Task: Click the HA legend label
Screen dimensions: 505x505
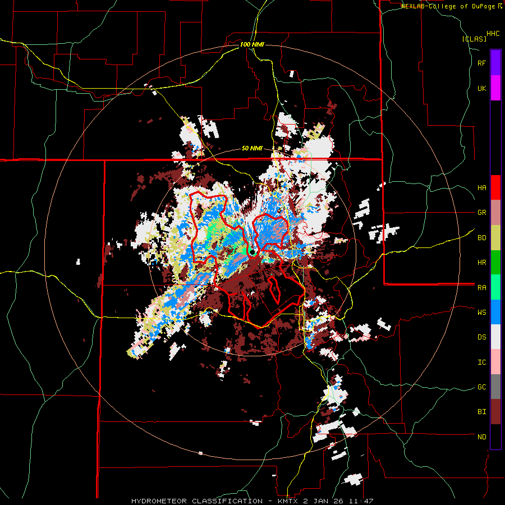Action: coord(481,188)
